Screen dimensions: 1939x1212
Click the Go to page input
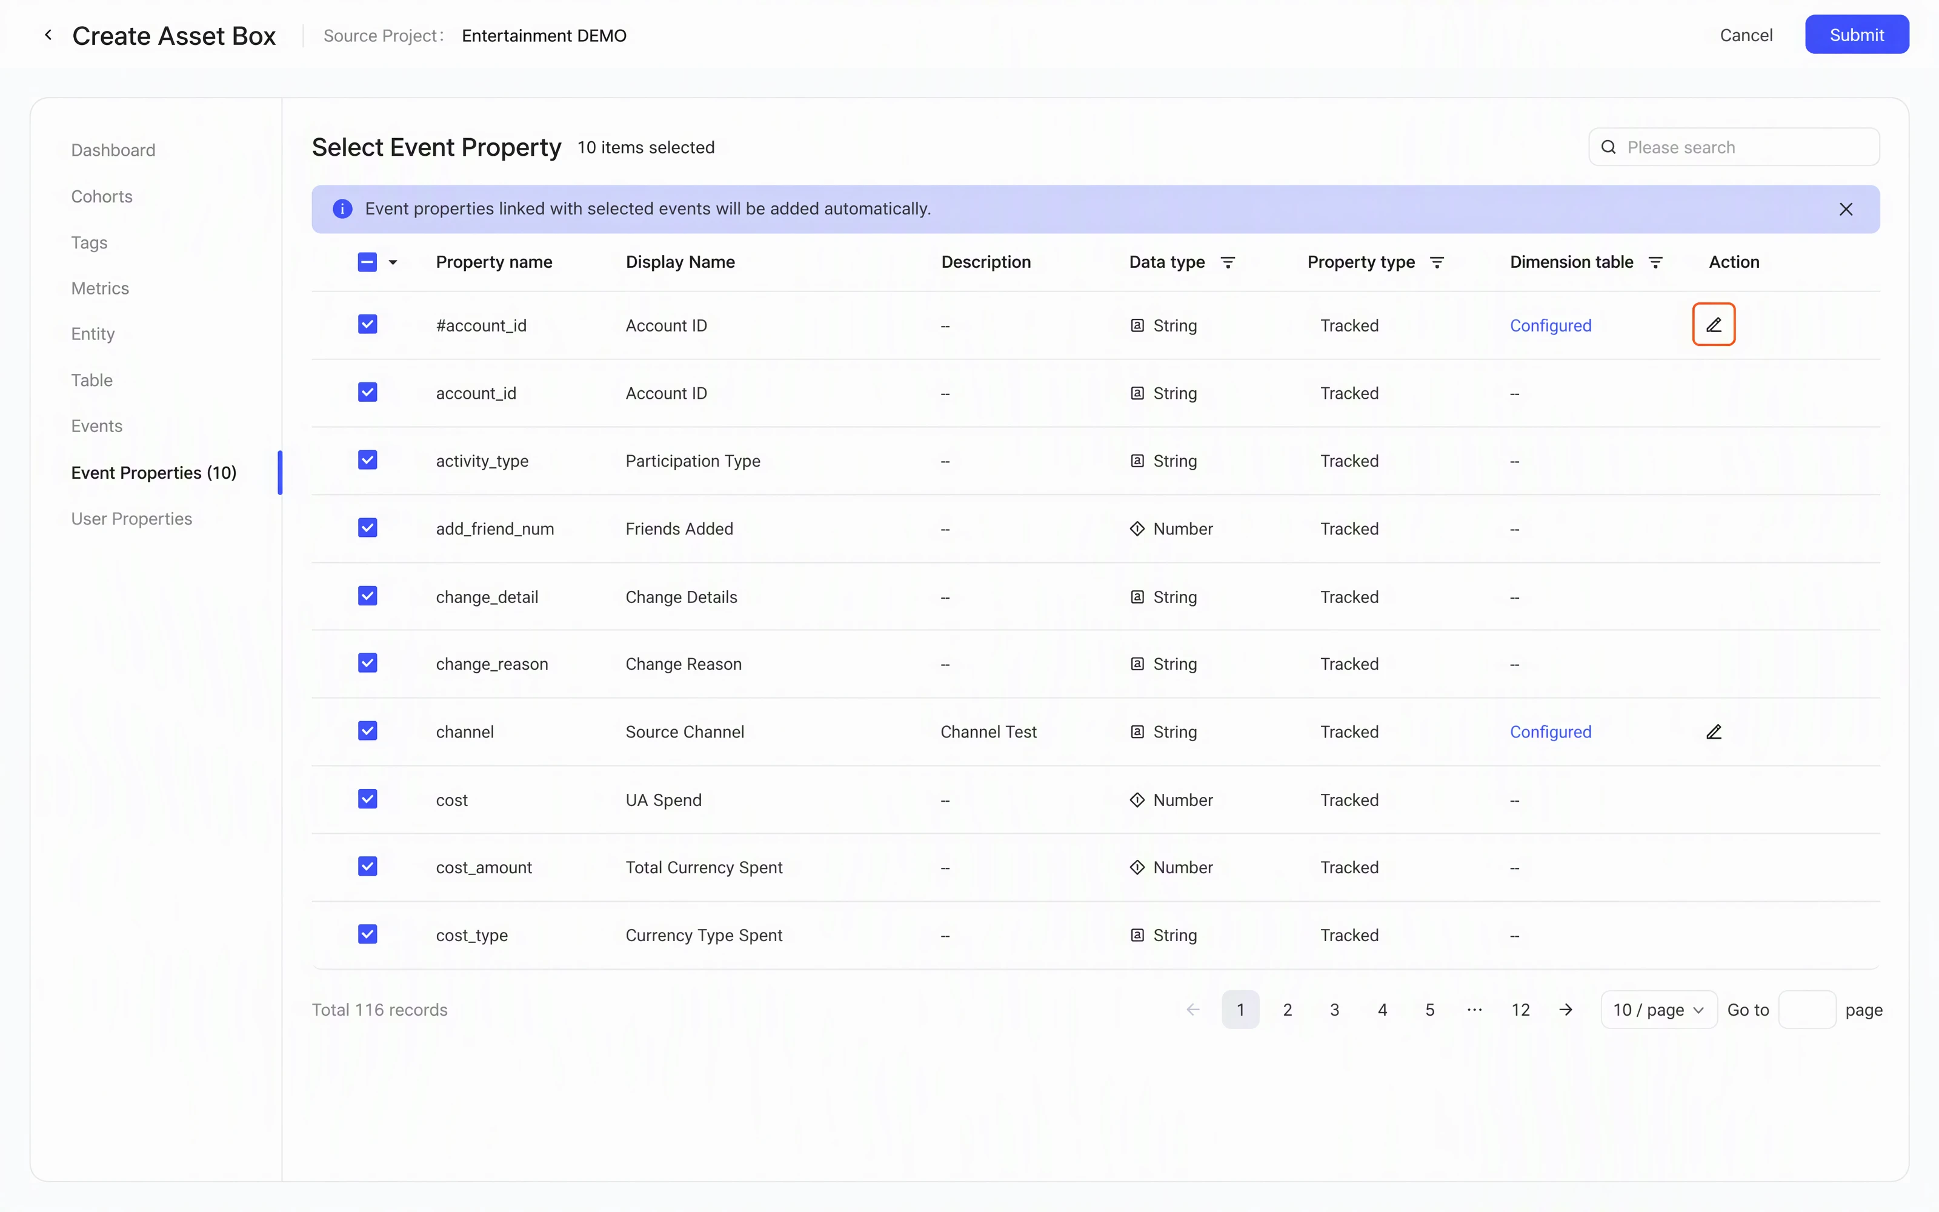click(x=1807, y=1010)
